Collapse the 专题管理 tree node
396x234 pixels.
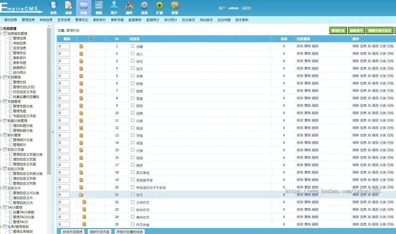(x=1, y=101)
